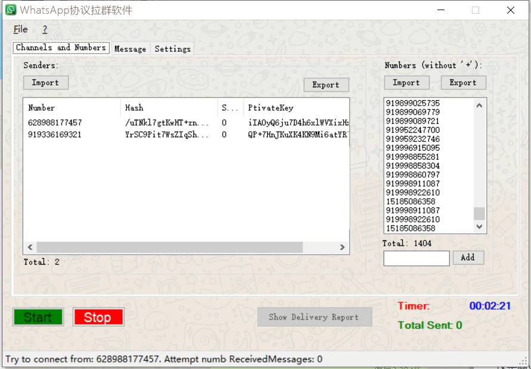This screenshot has height=369, width=531.
Task: Click the numbers list scroll-down arrow
Action: (x=479, y=227)
